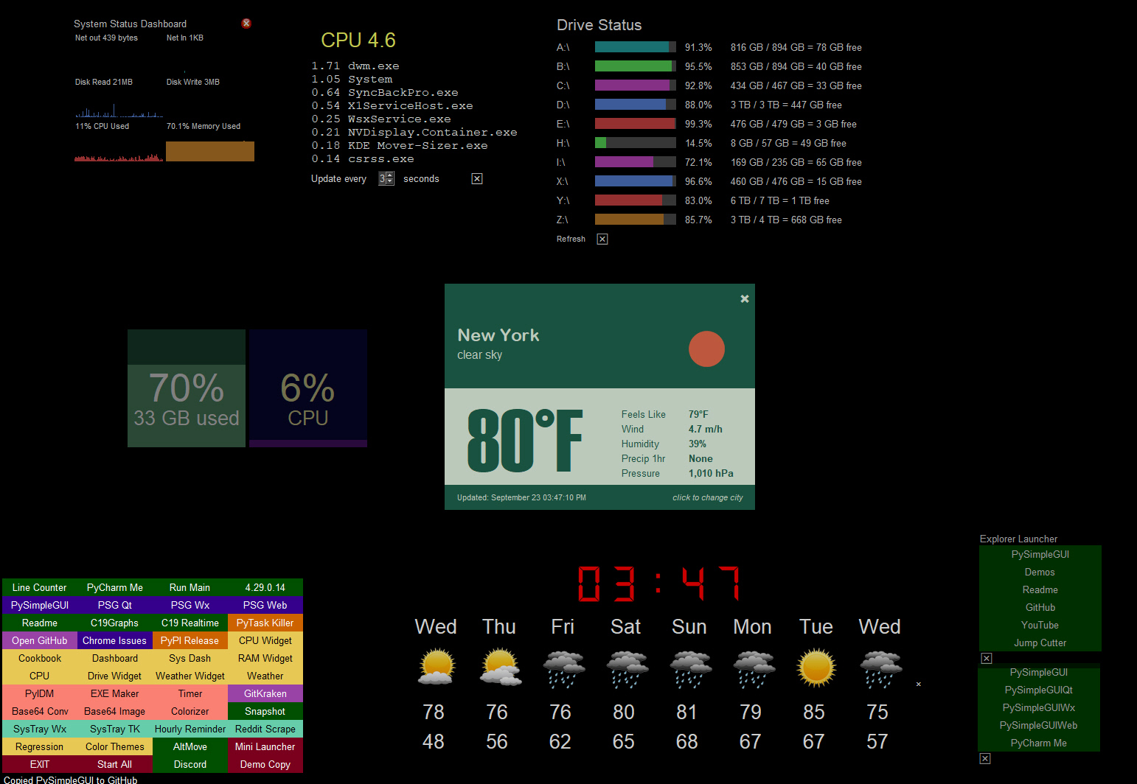Open PySimpleGUIQt in lower launcher list
The height and width of the screenshot is (784, 1137).
pos(1038,690)
